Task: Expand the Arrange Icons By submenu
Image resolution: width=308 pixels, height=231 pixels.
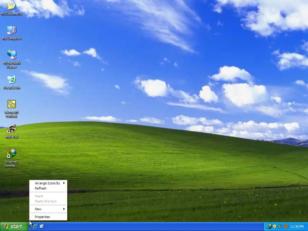Action: (x=48, y=183)
